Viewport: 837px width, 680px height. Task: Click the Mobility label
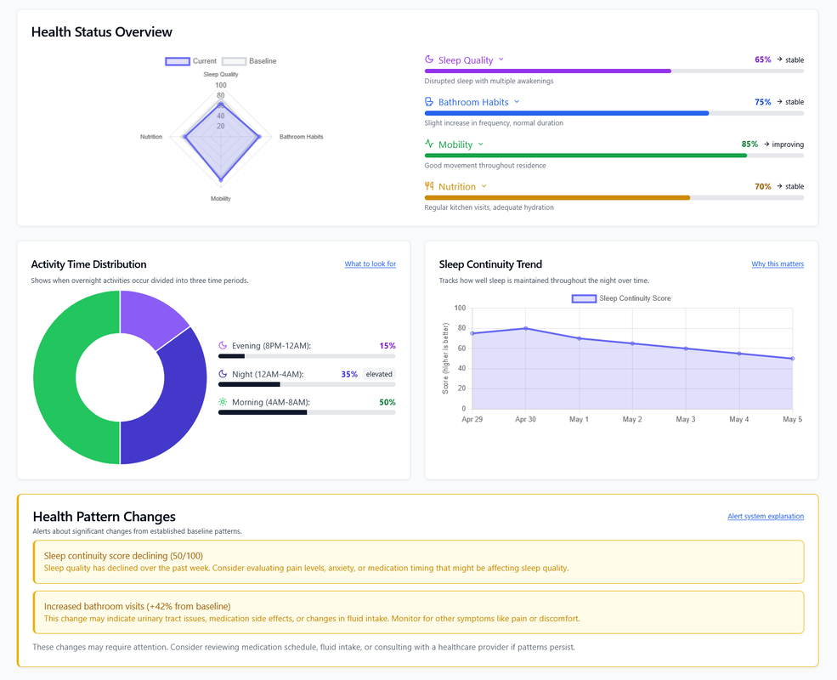coord(455,144)
